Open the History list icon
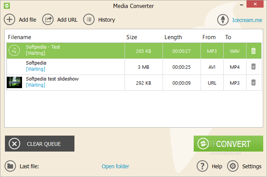This screenshot has height=177, width=267. [89, 20]
